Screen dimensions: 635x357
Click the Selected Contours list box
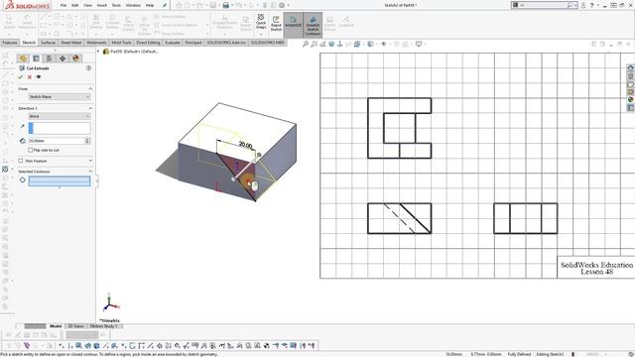pyautogui.click(x=60, y=180)
